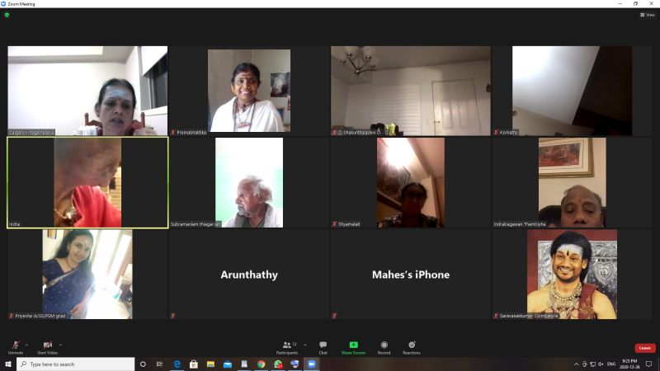Image resolution: width=660 pixels, height=371 pixels.
Task: Click the green Share Screen button
Action: (x=353, y=345)
